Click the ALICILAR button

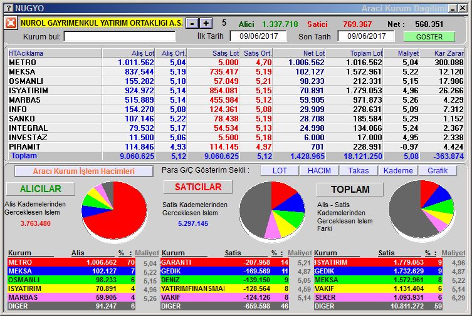pyautogui.click(x=41, y=189)
